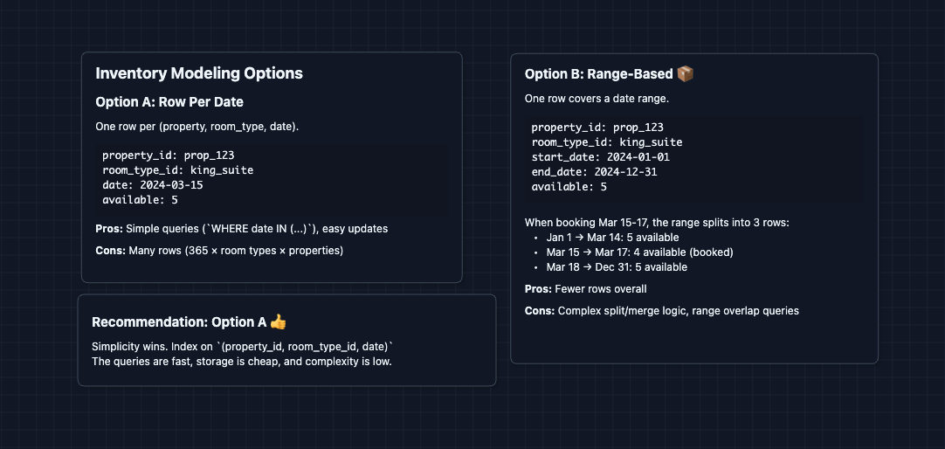Viewport: 945px width, 449px height.
Task: Click the "start_date: 2024-01-01" code line
Action: point(601,157)
